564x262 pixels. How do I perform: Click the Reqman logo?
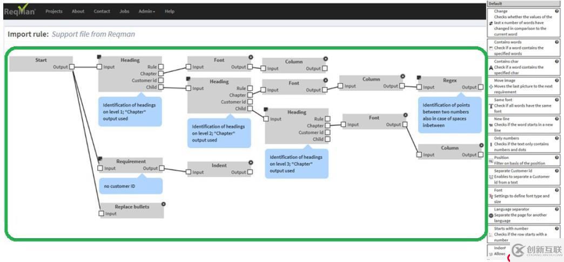20,10
